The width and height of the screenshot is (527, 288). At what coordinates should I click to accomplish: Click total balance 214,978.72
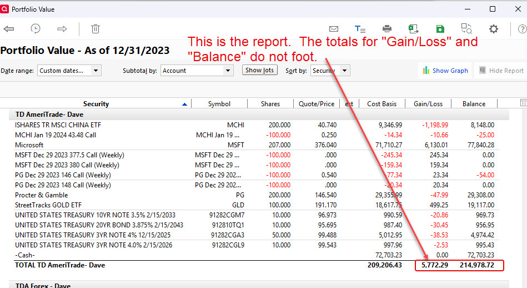pyautogui.click(x=477, y=265)
